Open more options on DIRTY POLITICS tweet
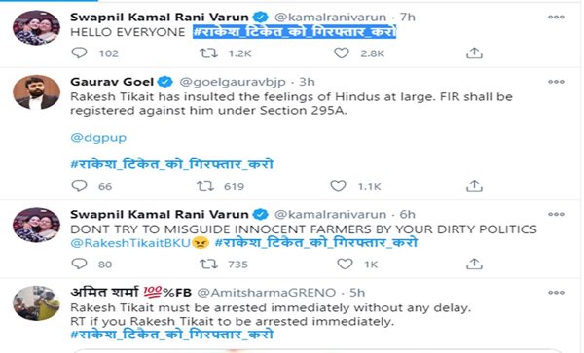This screenshot has height=353, width=584. pos(556,214)
